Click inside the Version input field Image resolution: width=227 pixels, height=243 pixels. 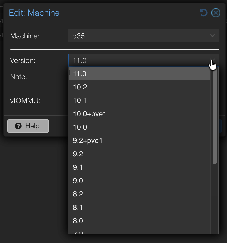(x=139, y=60)
